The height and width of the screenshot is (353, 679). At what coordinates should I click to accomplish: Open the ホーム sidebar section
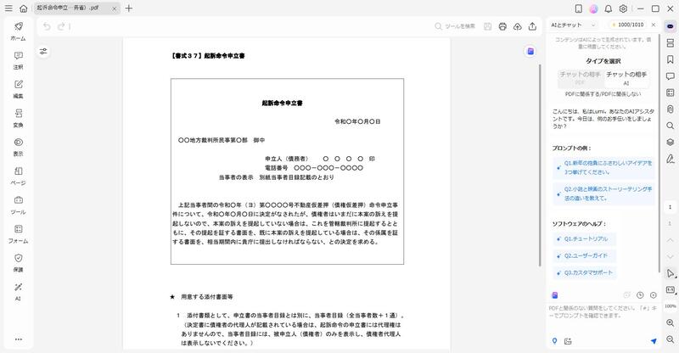coord(18,31)
